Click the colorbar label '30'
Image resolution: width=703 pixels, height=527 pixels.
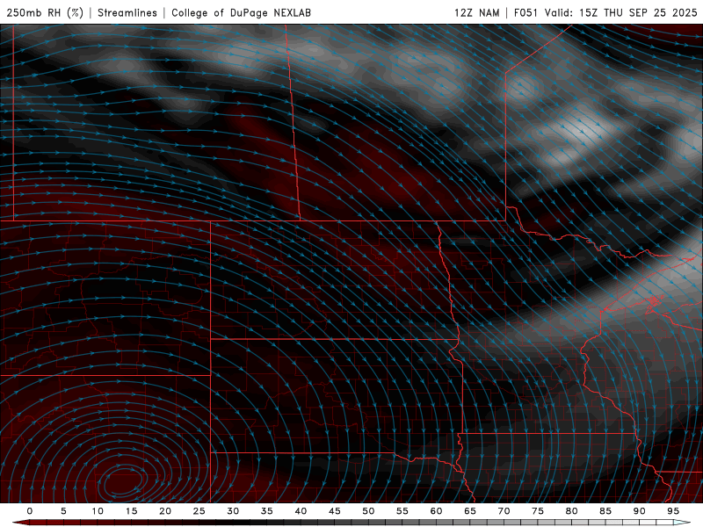coord(233,511)
